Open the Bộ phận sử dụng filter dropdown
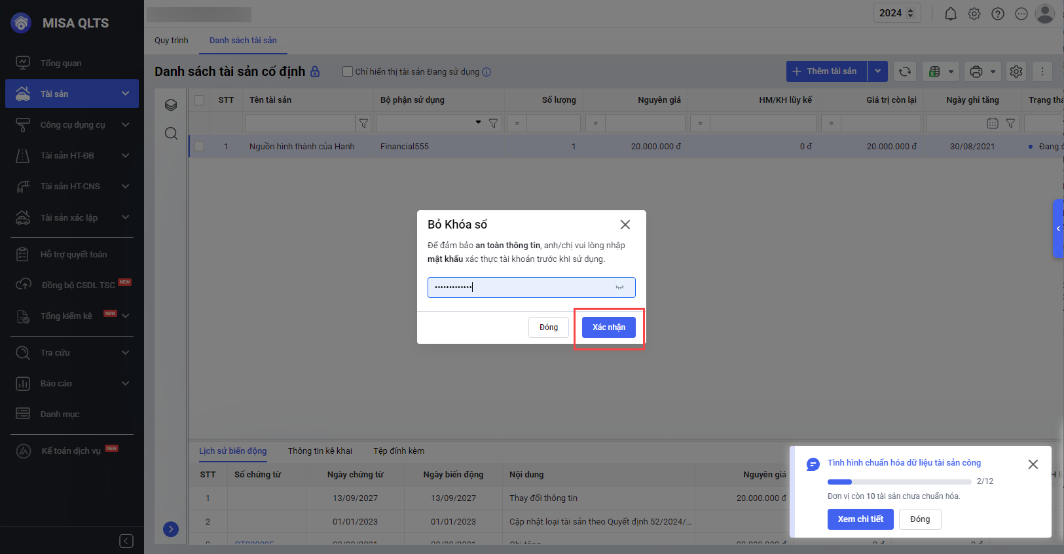The width and height of the screenshot is (1064, 554). coord(478,122)
